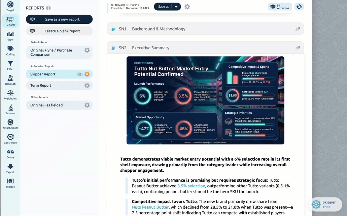This screenshot has width=347, height=216.
Task: Click the SN1 section Skipper icon
Action: [x=113, y=29]
